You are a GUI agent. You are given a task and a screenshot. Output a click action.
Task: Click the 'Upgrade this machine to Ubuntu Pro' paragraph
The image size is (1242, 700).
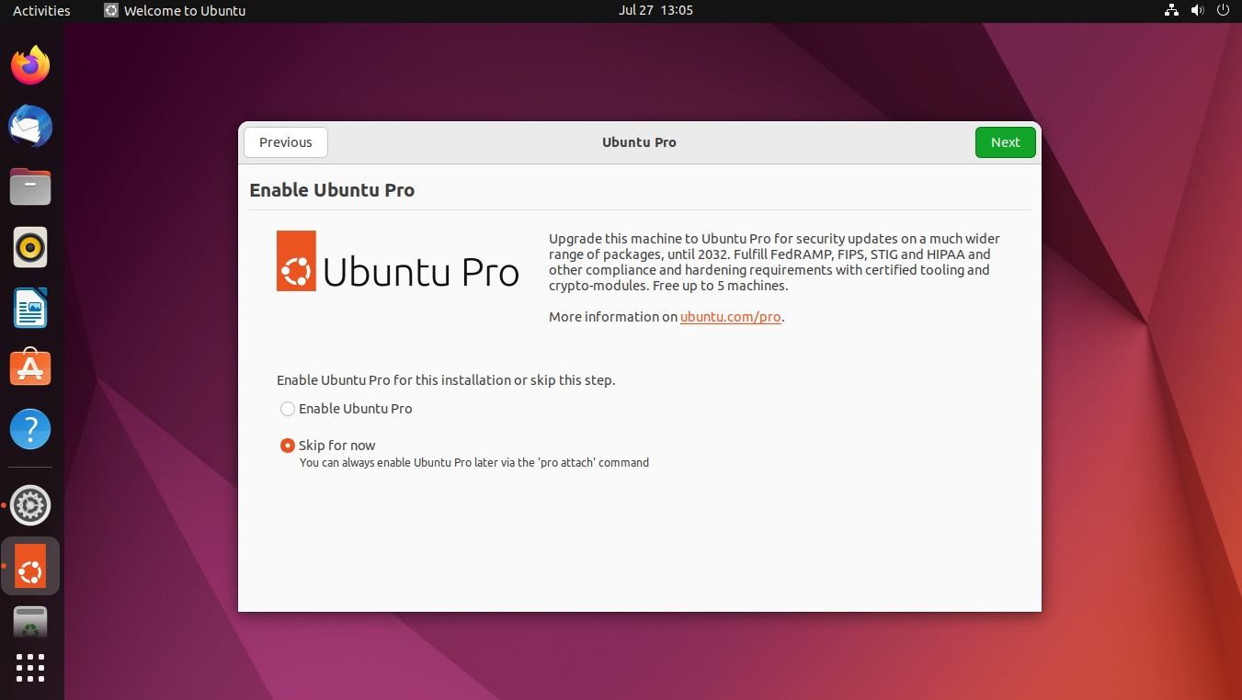coord(774,262)
